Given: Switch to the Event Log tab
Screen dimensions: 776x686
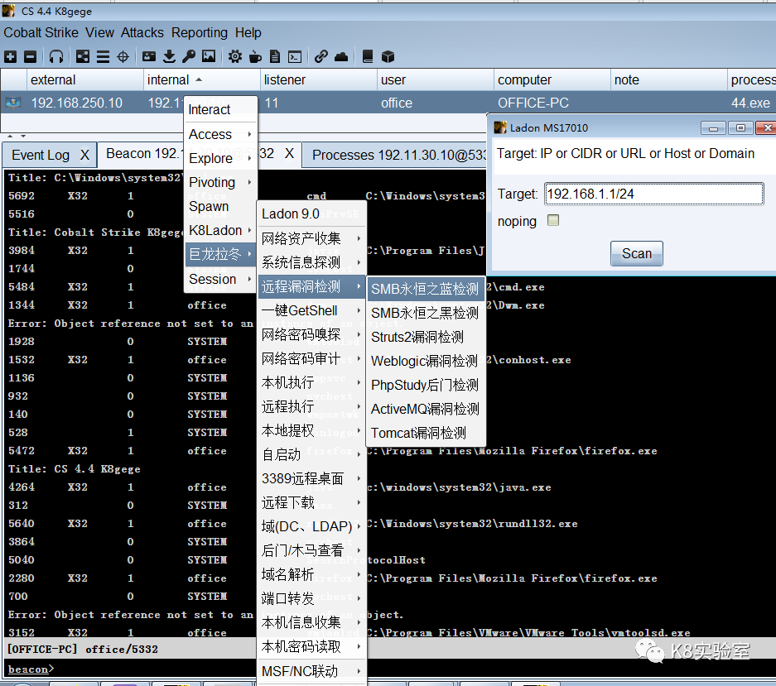Looking at the screenshot, I should pyautogui.click(x=41, y=155).
